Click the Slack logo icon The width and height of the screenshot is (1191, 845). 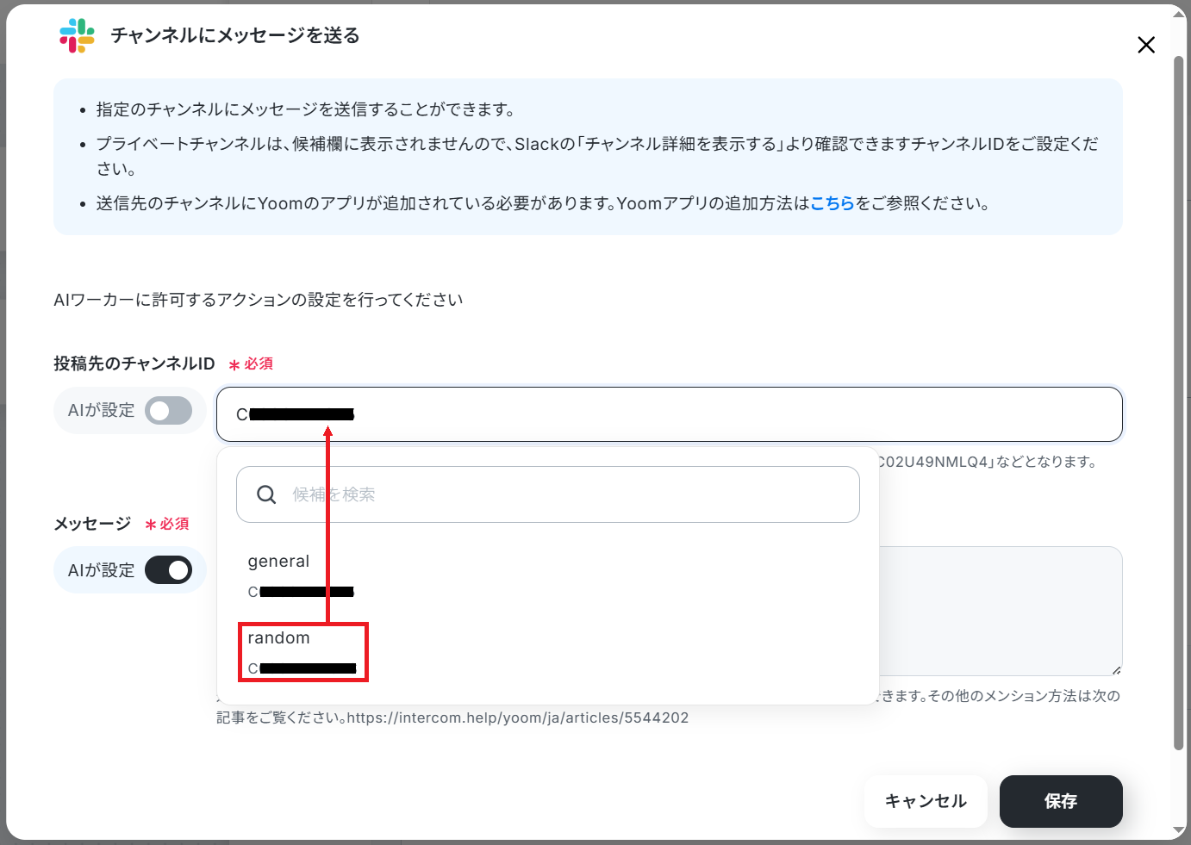pyautogui.click(x=77, y=35)
